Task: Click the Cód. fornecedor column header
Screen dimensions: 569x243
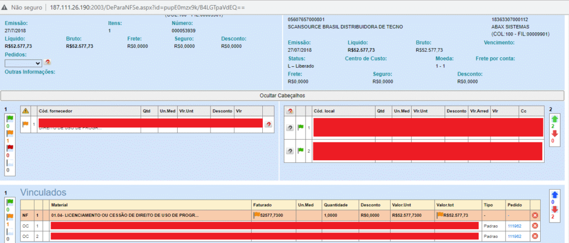Action: (x=56, y=111)
